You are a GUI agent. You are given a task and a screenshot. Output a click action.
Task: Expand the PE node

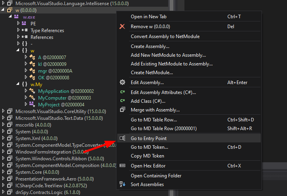18,23
